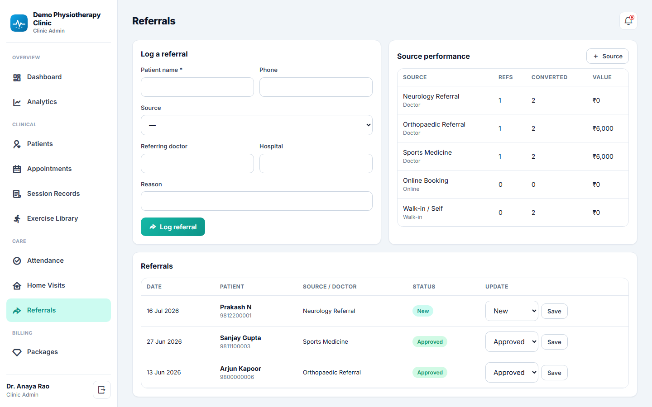Click the clinic logo heartbeat icon

pos(19,23)
